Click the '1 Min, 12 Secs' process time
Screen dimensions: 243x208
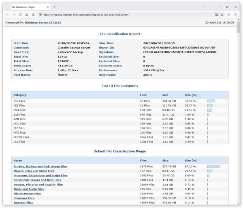68,70
